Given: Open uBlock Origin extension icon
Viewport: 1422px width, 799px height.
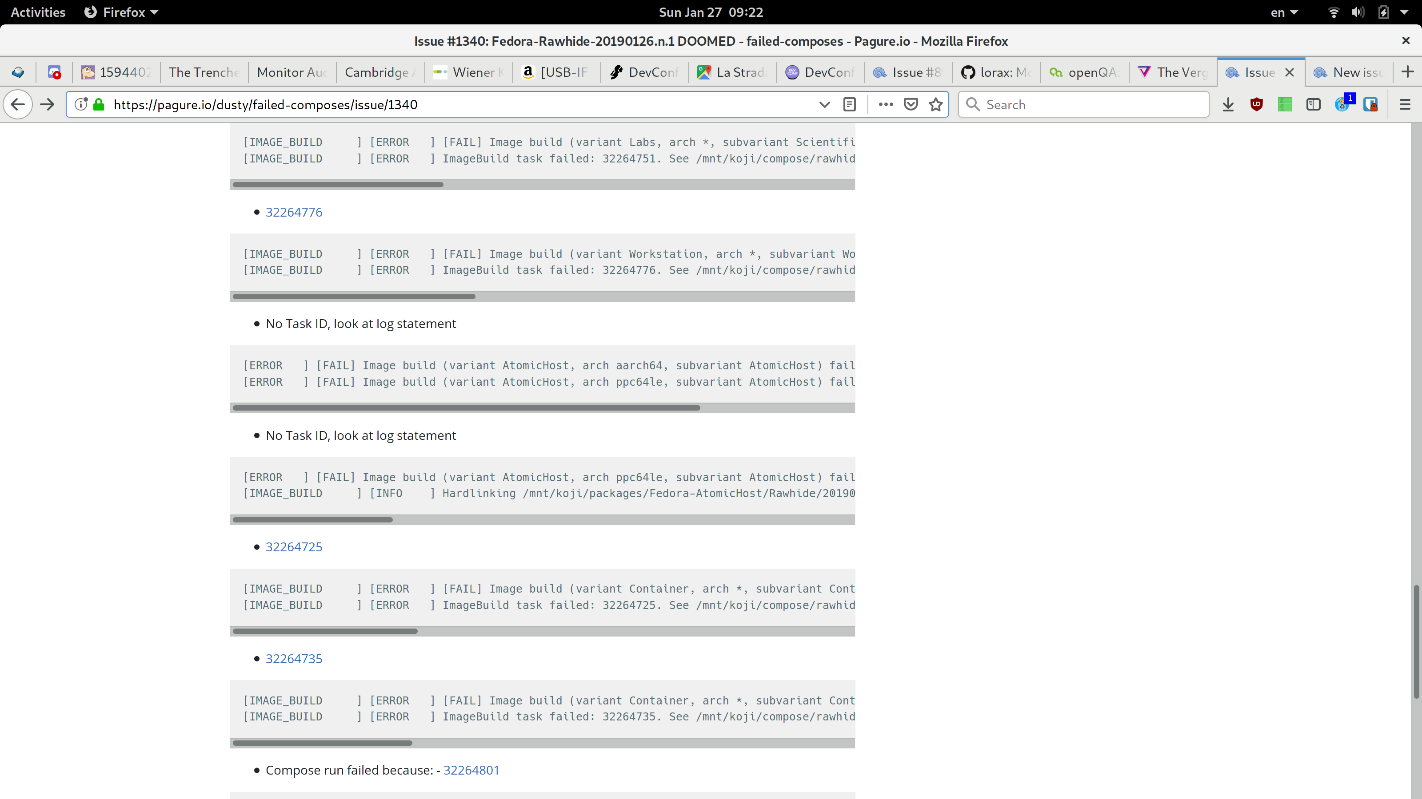Looking at the screenshot, I should point(1256,104).
